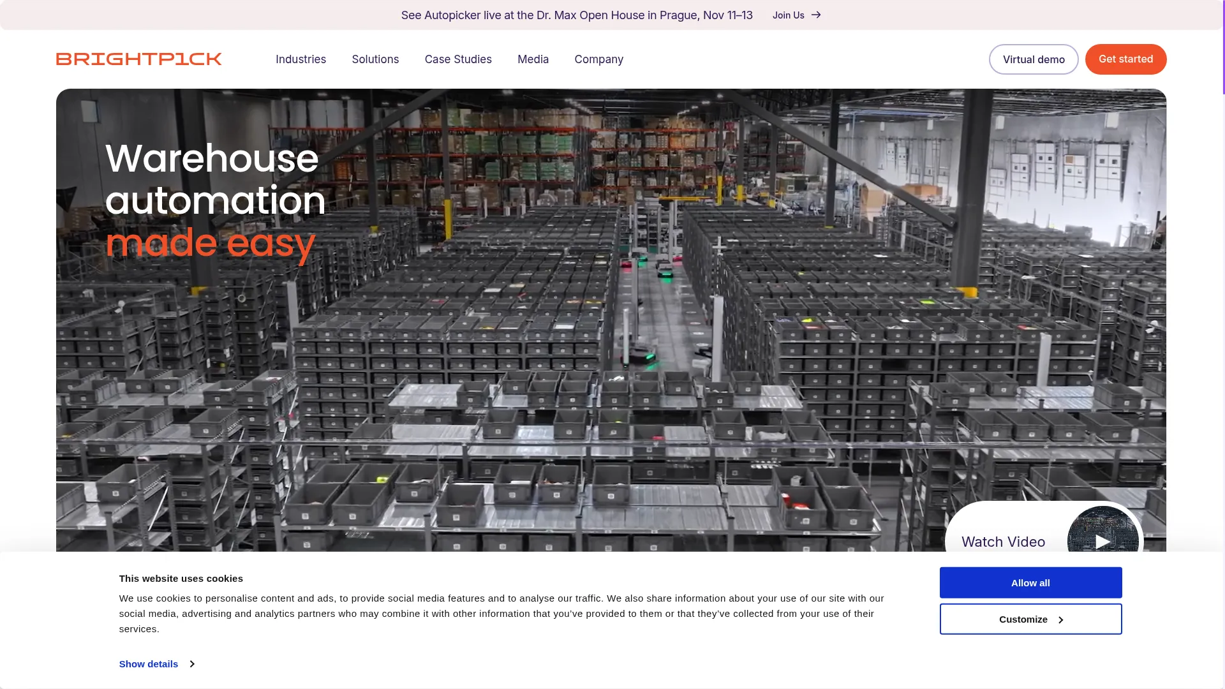
Task: Play the Watch Video thumbnail
Action: click(1102, 541)
